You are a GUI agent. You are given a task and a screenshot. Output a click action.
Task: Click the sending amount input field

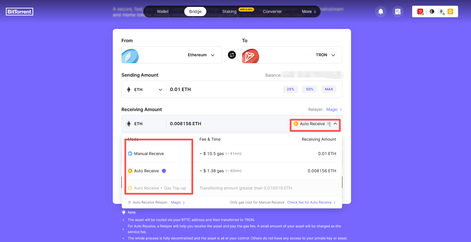[x=224, y=89]
